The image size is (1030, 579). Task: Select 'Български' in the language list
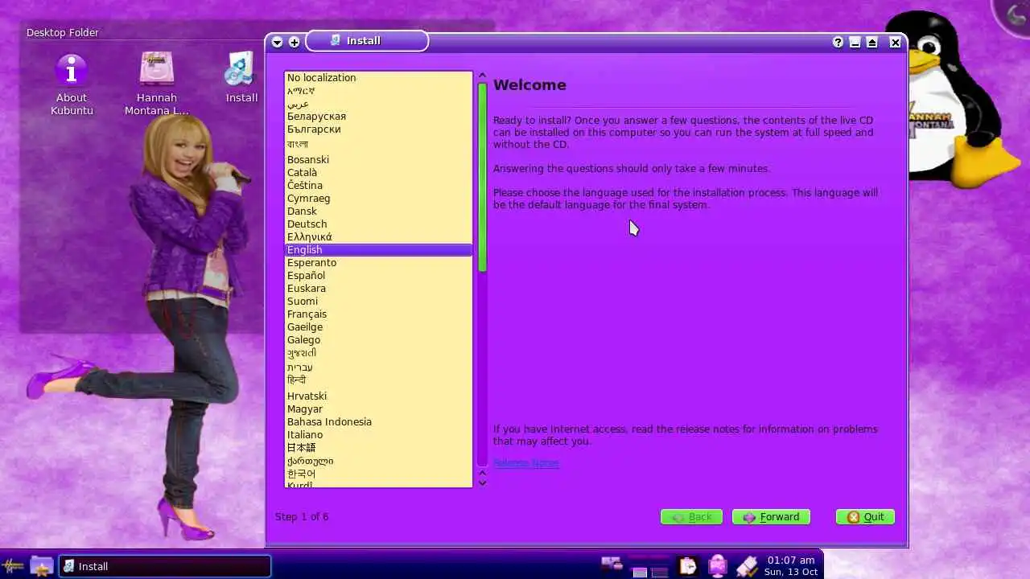coord(378,129)
